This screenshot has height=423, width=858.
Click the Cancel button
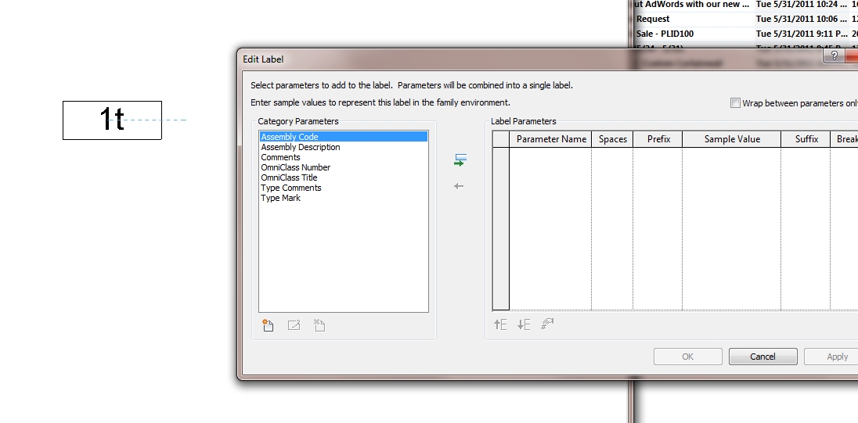pos(762,357)
